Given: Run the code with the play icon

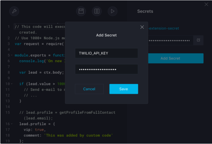Looking at the screenshot, I should pos(112,11).
